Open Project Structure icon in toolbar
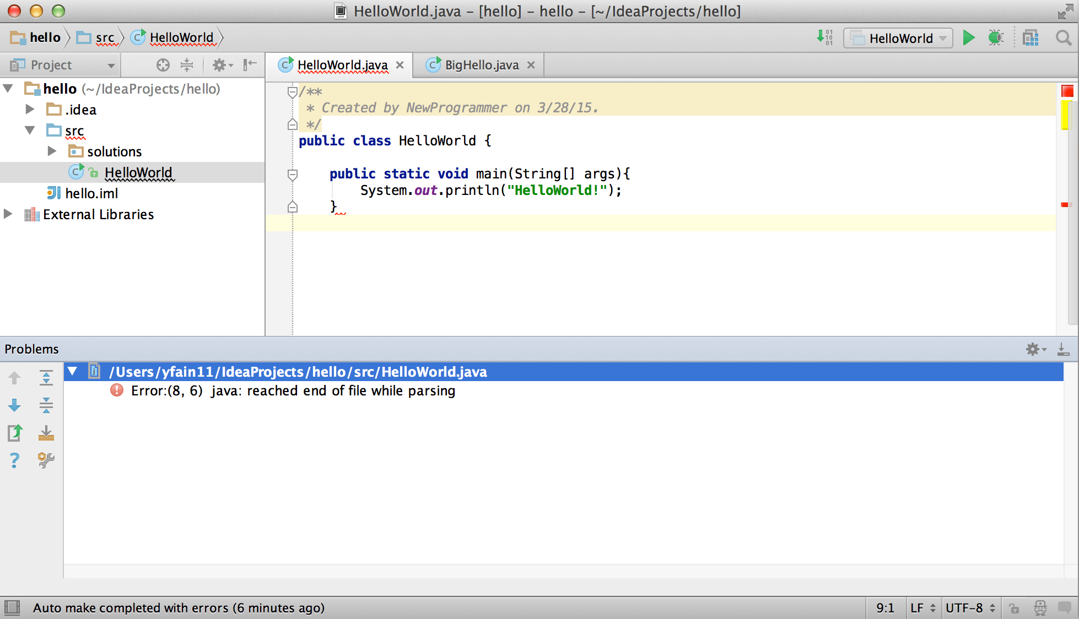 [1030, 38]
